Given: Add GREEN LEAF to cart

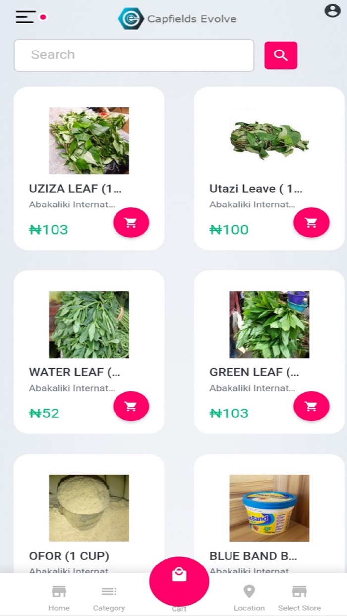Looking at the screenshot, I should 311,407.
